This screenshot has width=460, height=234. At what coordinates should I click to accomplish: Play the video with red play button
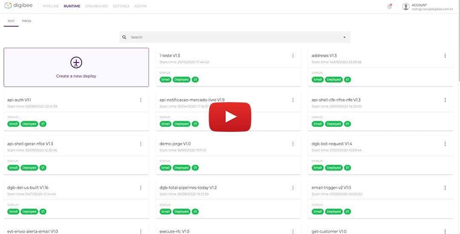230,117
